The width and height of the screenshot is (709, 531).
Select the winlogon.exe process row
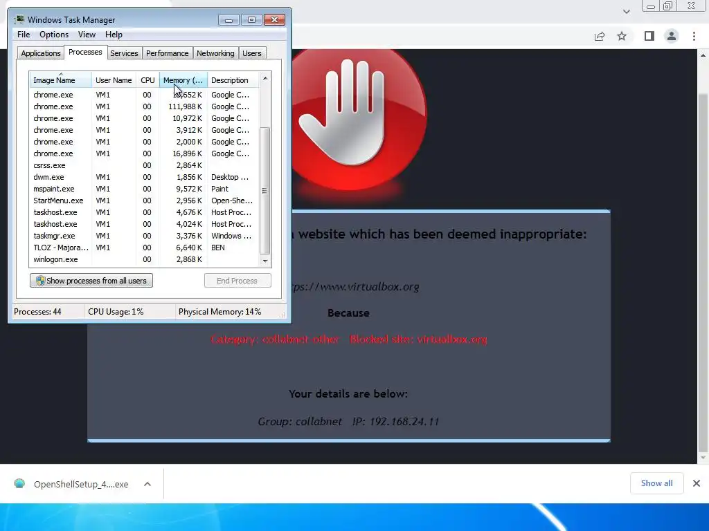pyautogui.click(x=144, y=259)
